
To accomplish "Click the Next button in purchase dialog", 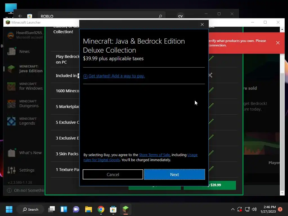I will pos(174,174).
